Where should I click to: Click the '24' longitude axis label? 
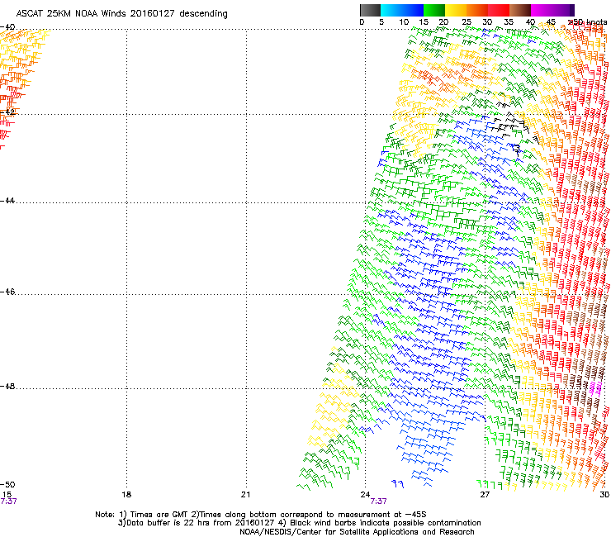pos(365,495)
